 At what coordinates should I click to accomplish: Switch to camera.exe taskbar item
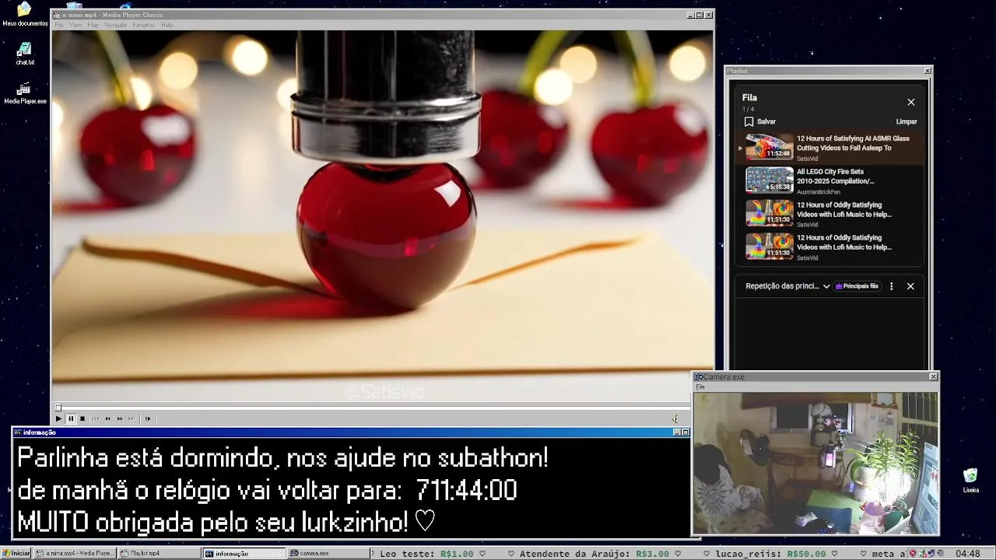[329, 553]
